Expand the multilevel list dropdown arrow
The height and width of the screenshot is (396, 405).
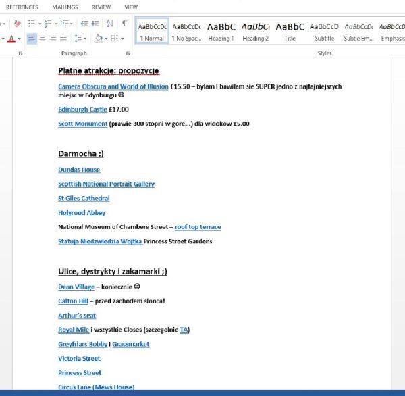(72, 24)
